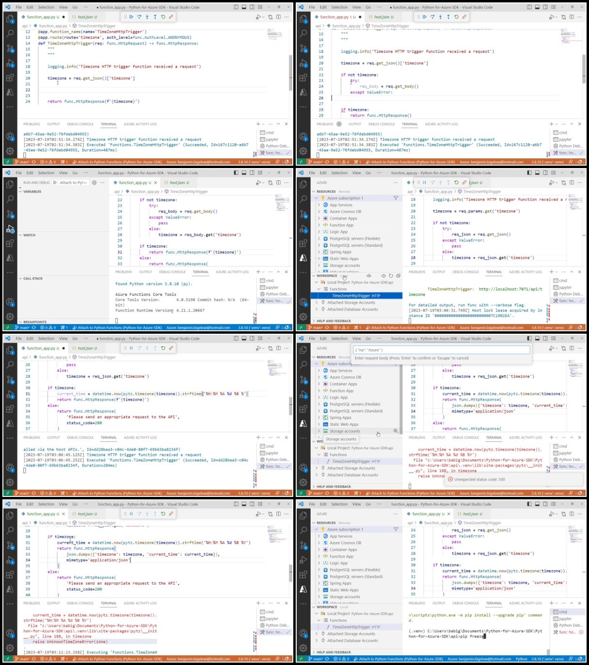Click magnifier icon on Storage accounts row in the request body window
The image size is (589, 665).
[x=396, y=431]
